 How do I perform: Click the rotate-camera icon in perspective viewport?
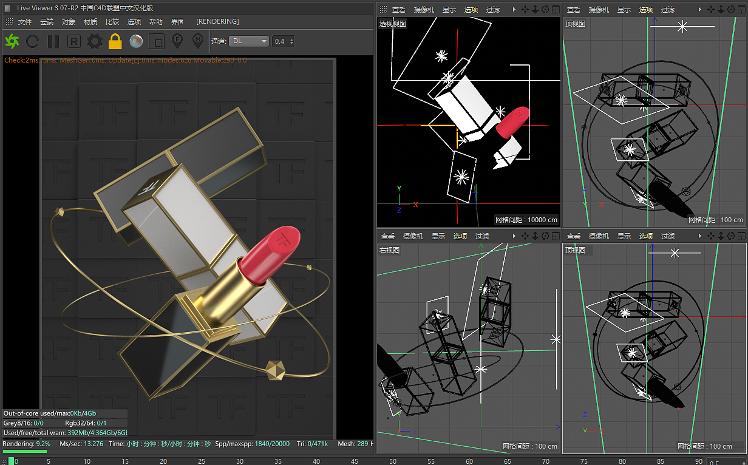click(545, 10)
